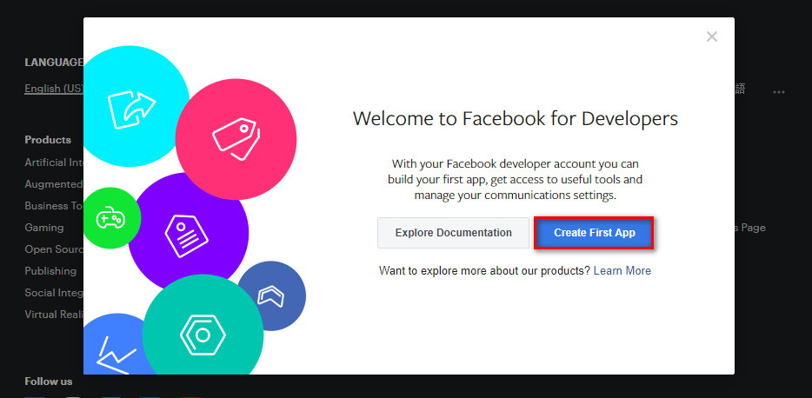The width and height of the screenshot is (812, 398).
Task: Click the game controller icon in green circle
Action: [110, 218]
